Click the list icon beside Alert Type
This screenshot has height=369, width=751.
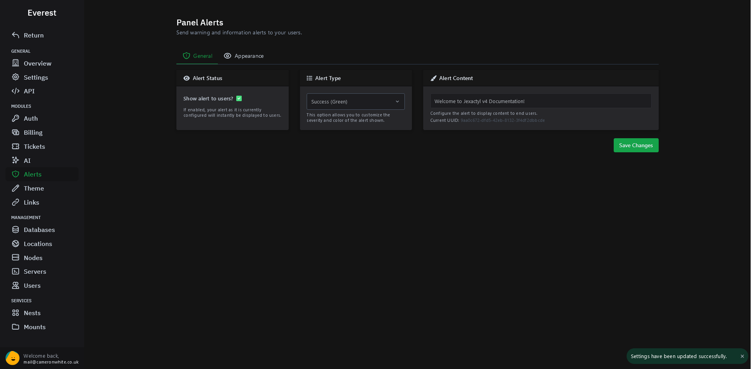pos(309,78)
